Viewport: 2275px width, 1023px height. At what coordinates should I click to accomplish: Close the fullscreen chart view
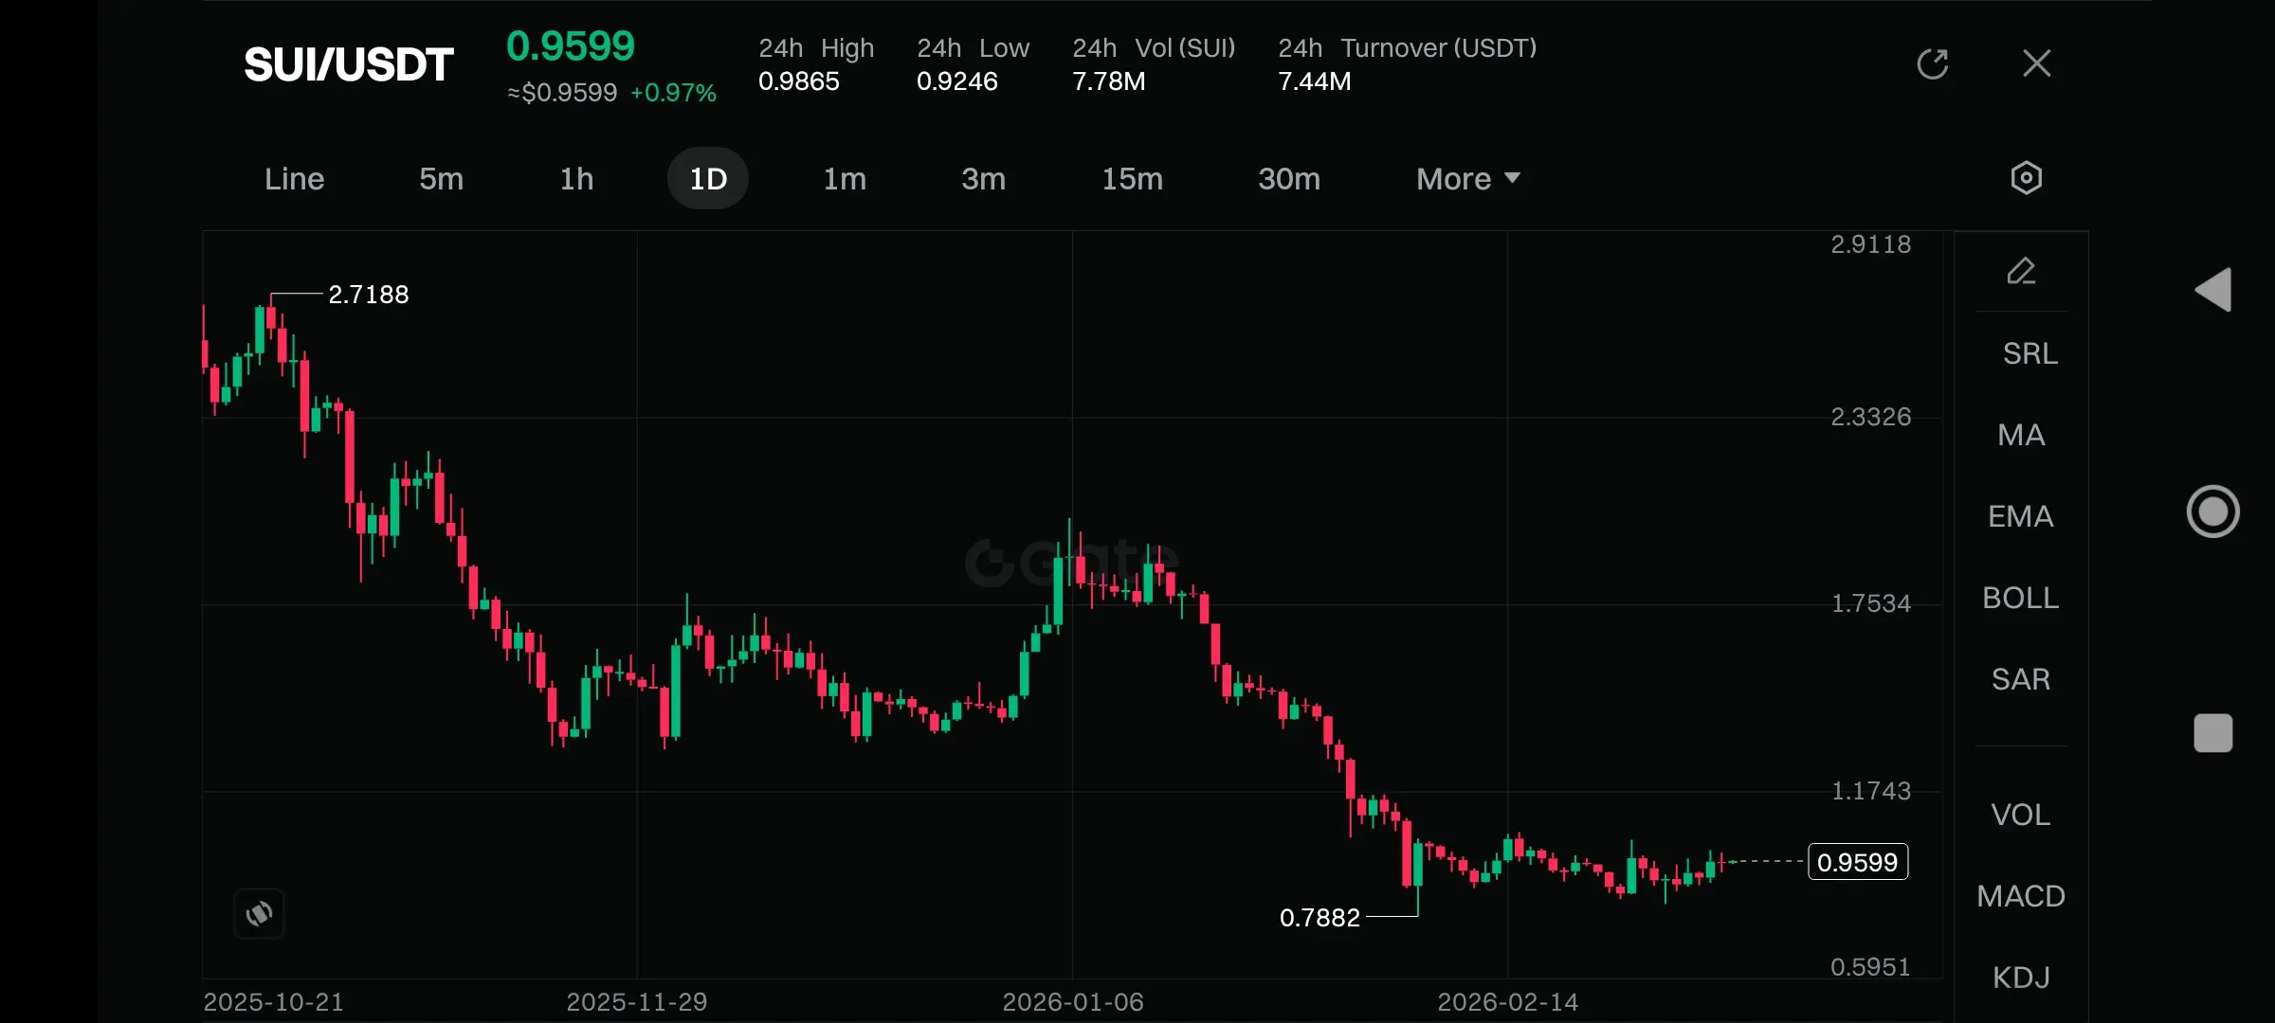point(2036,64)
